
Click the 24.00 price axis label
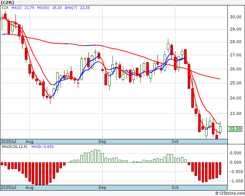pos(236,98)
